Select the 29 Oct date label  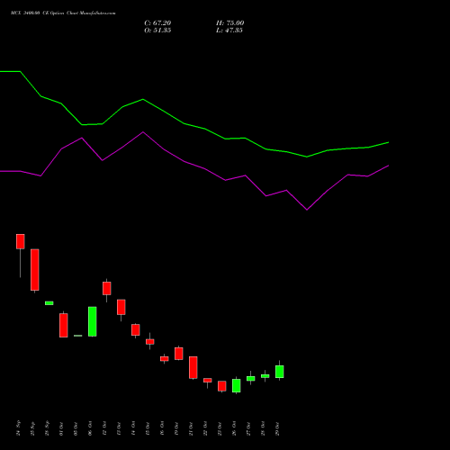(278, 428)
